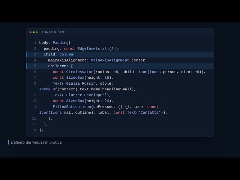Viewport: 240px width, 180px height.
Task: Click the 'Giulia Rossi' string
Action: [x=79, y=83]
